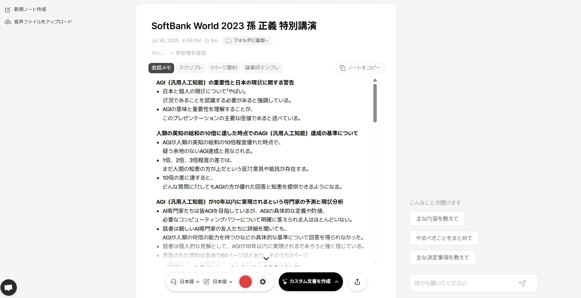Image resolution: width=581 pixels, height=298 pixels.
Task: Switch to the スクリプト tab
Action: click(x=190, y=68)
